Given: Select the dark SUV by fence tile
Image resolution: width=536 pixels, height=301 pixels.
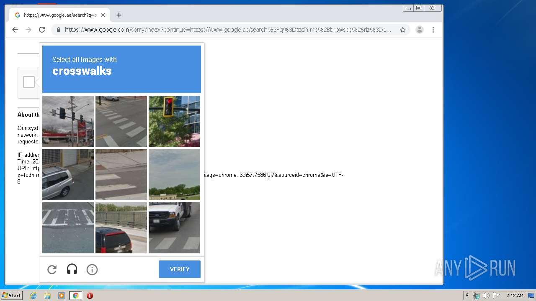Looking at the screenshot, I should pyautogui.click(x=121, y=227).
